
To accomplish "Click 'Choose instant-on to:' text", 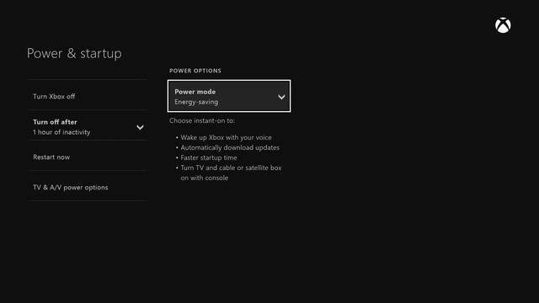I will point(202,121).
